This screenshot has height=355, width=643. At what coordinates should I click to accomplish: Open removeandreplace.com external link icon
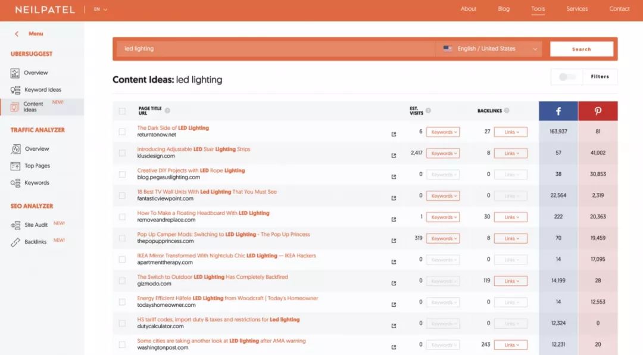(394, 220)
